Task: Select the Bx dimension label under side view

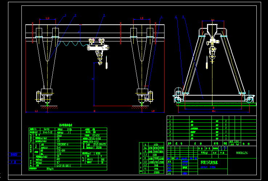Action: tap(214, 111)
